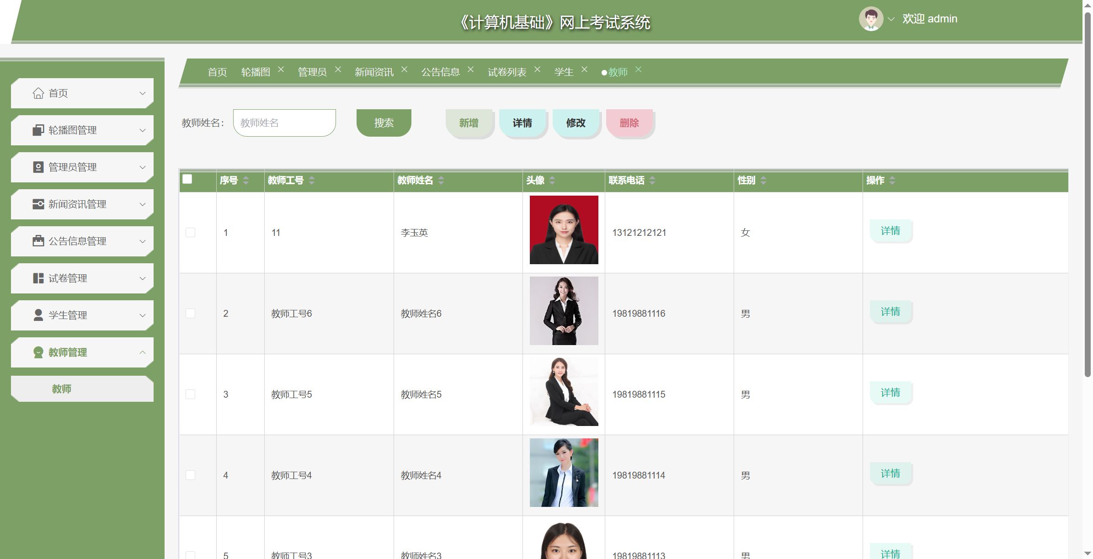Image resolution: width=1093 pixels, height=559 pixels.
Task: Click the 修改 button
Action: tap(576, 122)
